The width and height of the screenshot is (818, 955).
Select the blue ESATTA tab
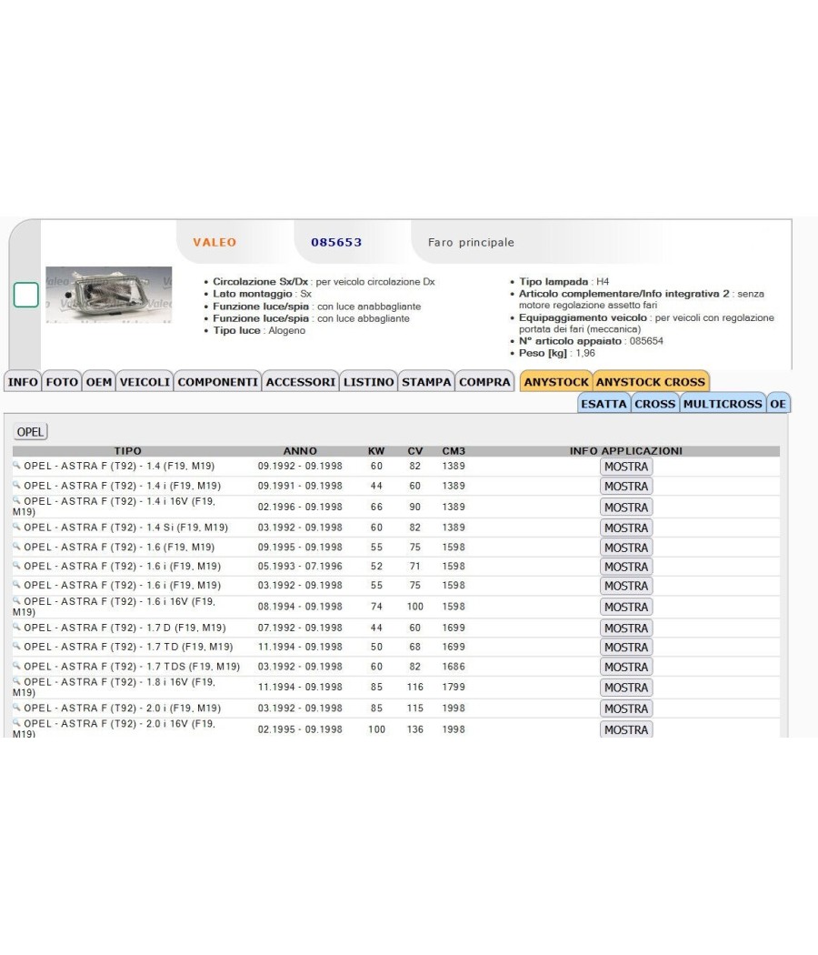(x=604, y=404)
